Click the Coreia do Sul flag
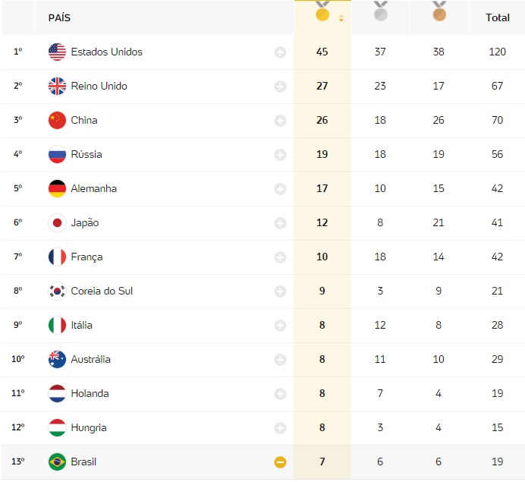Image resolution: width=525 pixels, height=482 pixels. (x=57, y=291)
